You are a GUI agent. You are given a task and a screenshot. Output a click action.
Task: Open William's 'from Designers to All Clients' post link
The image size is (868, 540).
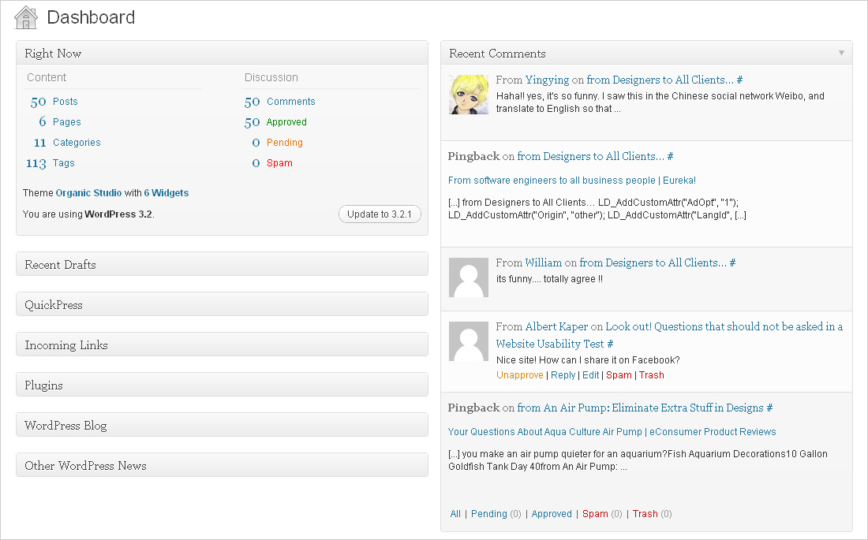[653, 263]
